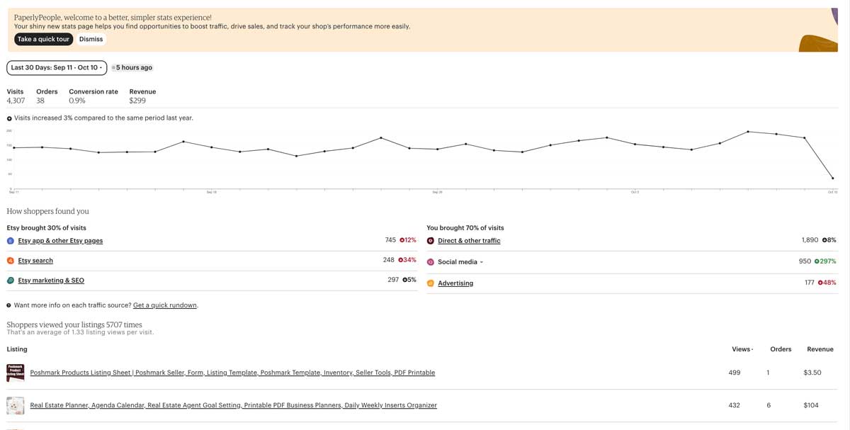Open Poshmark Products Listing Sheet listing
The width and height of the screenshot is (850, 430).
(232, 373)
